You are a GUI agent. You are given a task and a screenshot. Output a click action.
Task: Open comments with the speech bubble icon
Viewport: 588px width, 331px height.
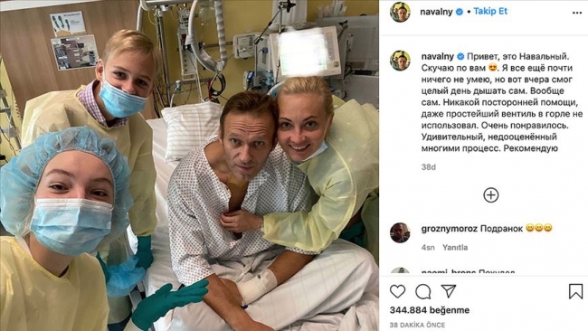click(x=423, y=291)
